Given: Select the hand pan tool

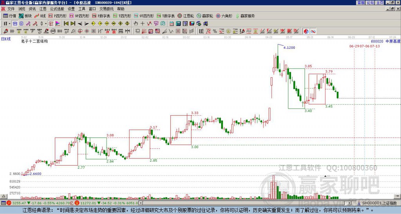Looking at the screenshot, I should pos(136,24).
